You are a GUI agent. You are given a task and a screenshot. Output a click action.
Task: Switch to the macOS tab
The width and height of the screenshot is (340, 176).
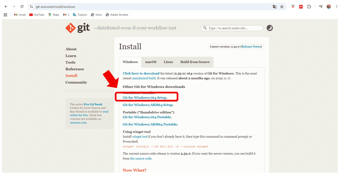click(151, 62)
